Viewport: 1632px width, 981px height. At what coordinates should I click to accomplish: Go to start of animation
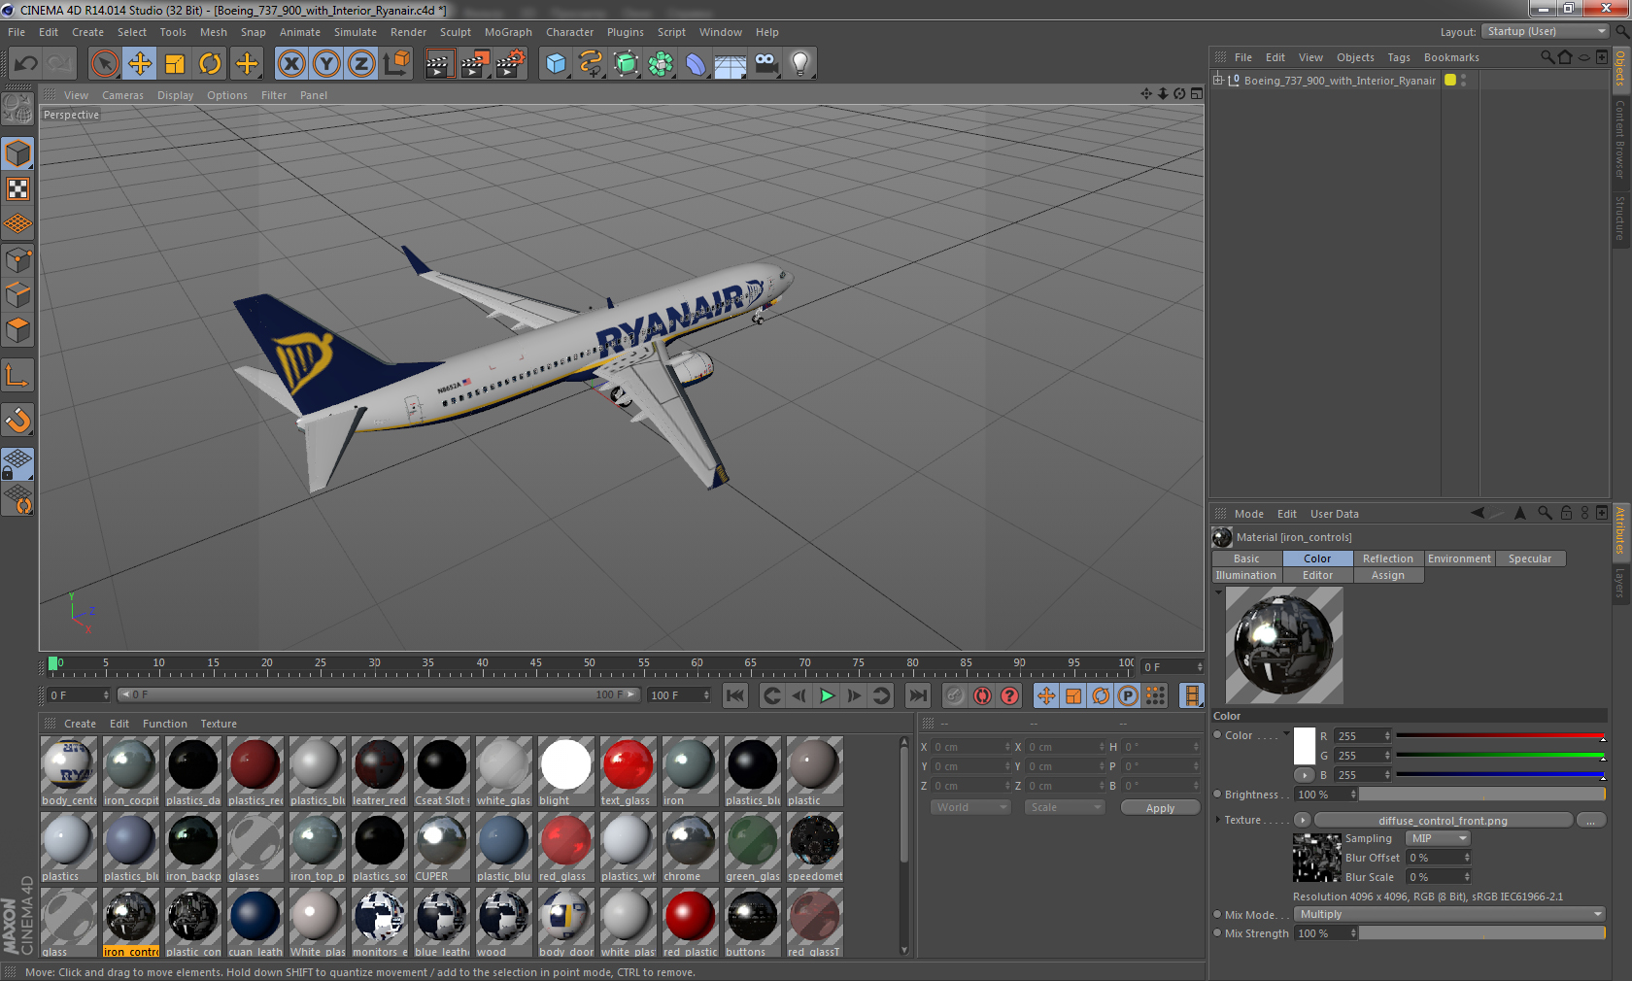[x=735, y=695]
